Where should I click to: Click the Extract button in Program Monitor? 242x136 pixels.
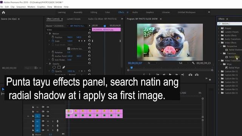click(197, 75)
